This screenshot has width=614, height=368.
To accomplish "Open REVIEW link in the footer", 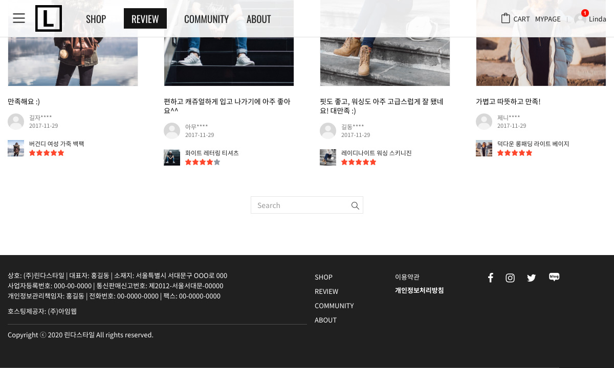I will [326, 291].
